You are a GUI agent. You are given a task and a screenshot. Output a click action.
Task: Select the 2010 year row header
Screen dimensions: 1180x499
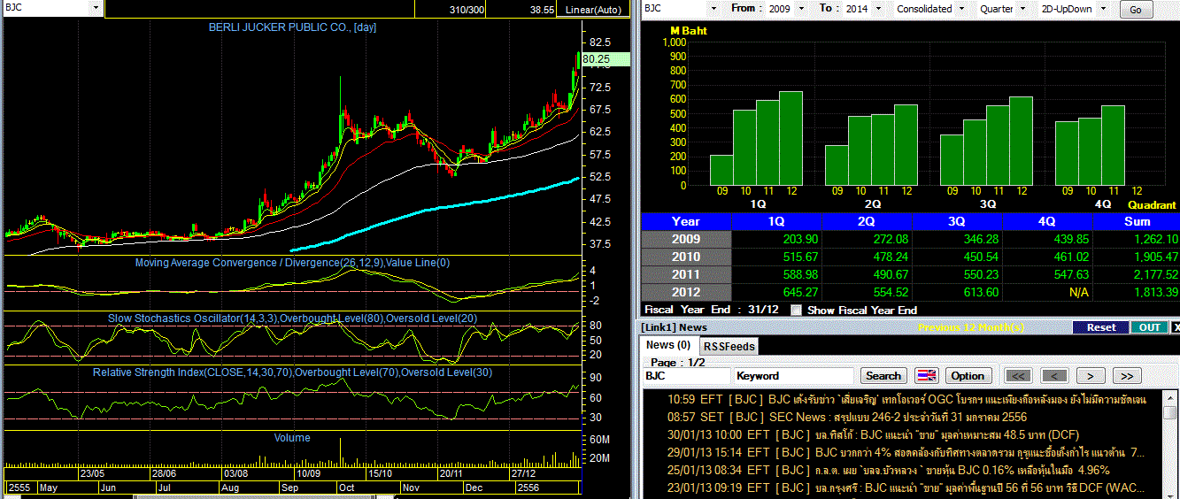point(686,257)
